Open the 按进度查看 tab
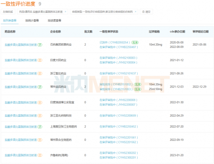The height and width of the screenshot is (164, 214). (55, 21)
